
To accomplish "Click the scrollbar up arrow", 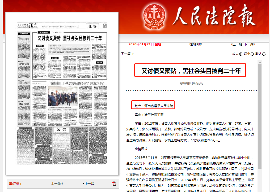I will pyautogui.click(x=260, y=62).
